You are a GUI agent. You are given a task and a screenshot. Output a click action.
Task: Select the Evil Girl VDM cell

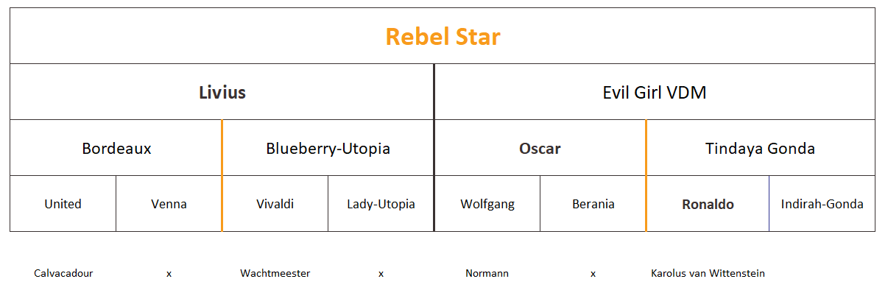(655, 92)
